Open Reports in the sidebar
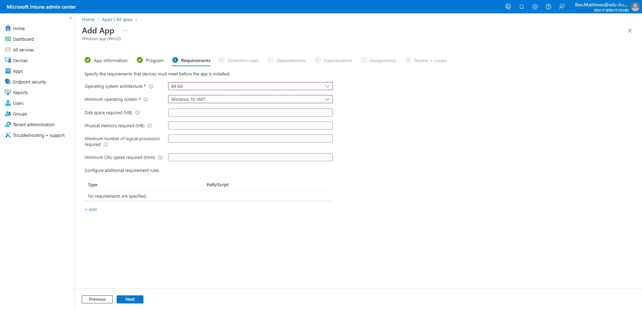 [16, 92]
